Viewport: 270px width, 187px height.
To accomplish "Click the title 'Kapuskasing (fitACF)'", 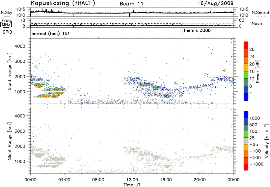I will tap(63, 3).
